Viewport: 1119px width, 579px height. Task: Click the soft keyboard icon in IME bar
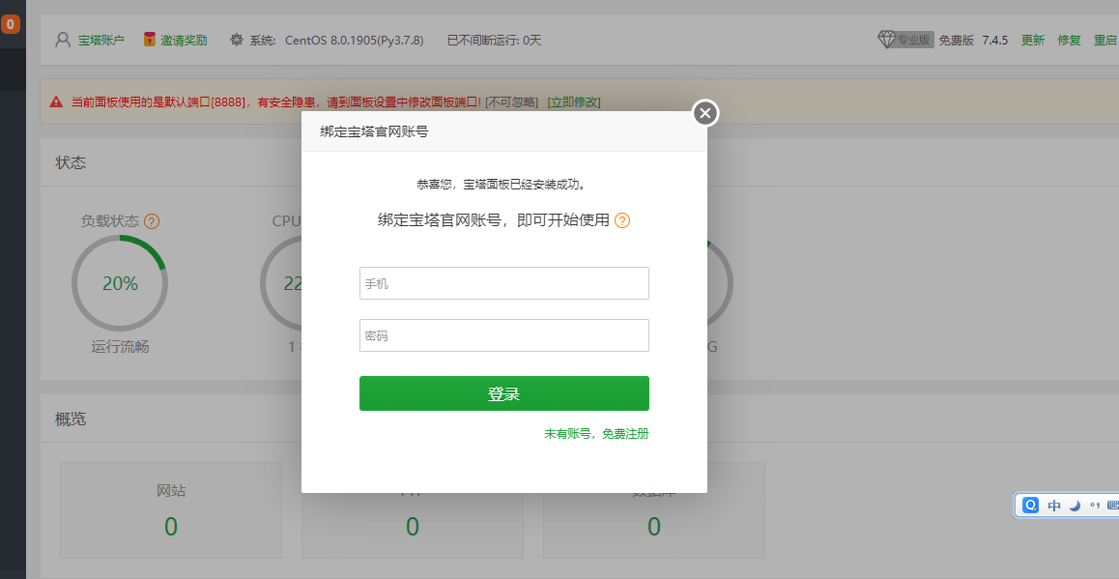(1113, 506)
